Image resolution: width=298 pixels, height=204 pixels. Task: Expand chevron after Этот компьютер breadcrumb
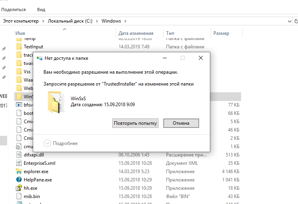pos(43,21)
